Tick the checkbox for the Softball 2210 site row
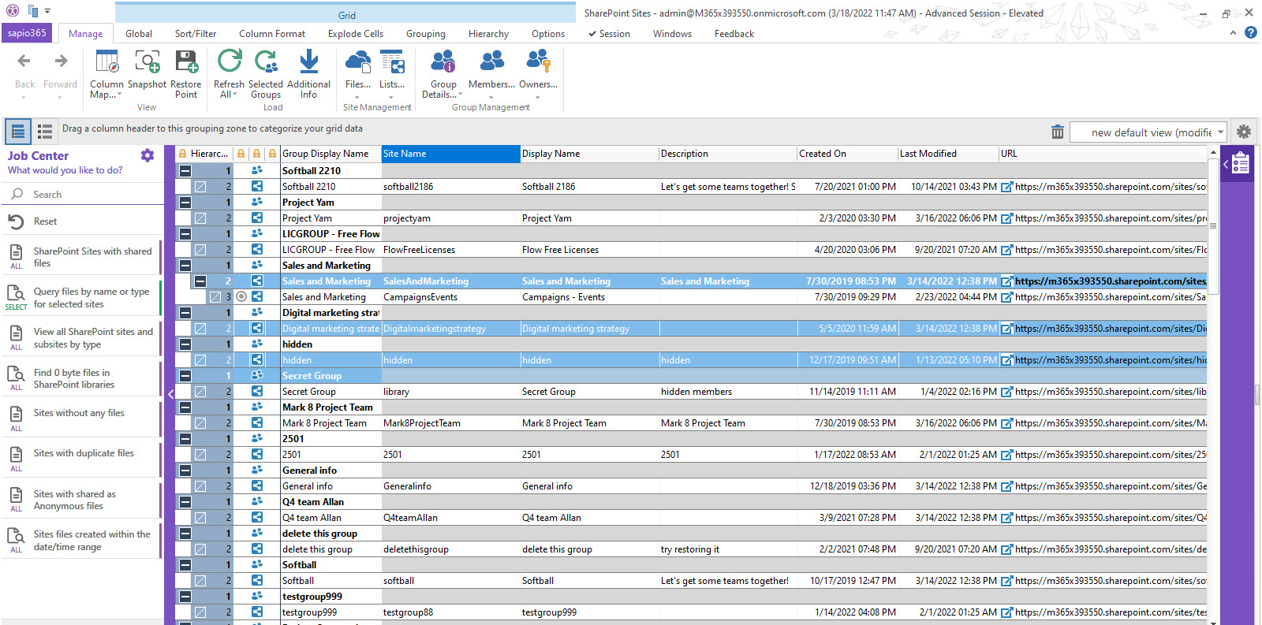 coord(200,187)
